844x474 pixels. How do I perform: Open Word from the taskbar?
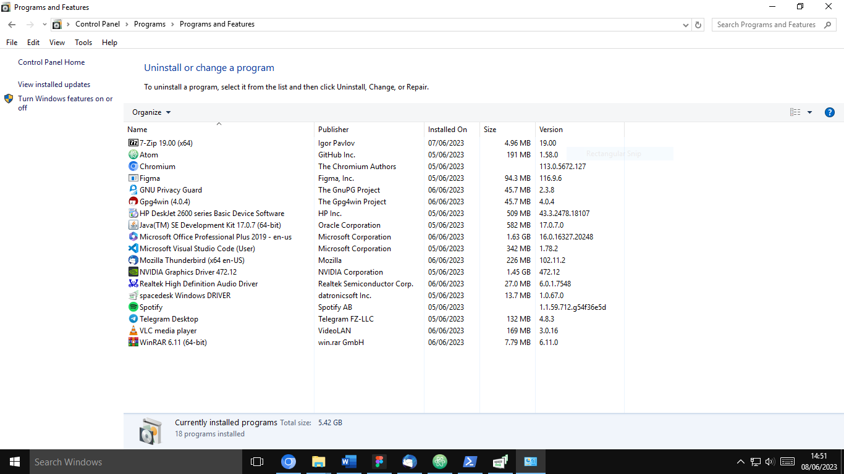(349, 462)
